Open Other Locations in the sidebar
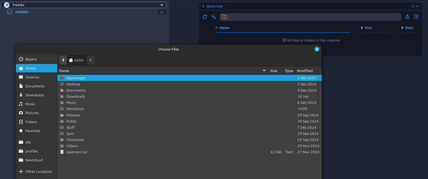Viewport: 428px width, 179px height. (x=39, y=171)
